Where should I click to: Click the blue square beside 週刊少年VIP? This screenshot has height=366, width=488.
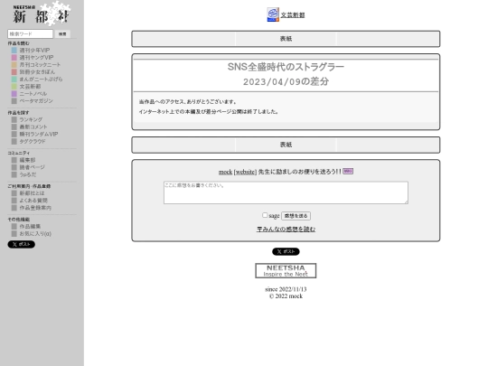point(14,50)
